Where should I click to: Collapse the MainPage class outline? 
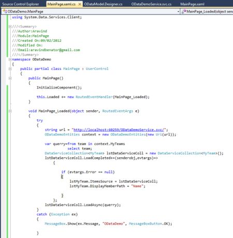[x=10, y=69]
